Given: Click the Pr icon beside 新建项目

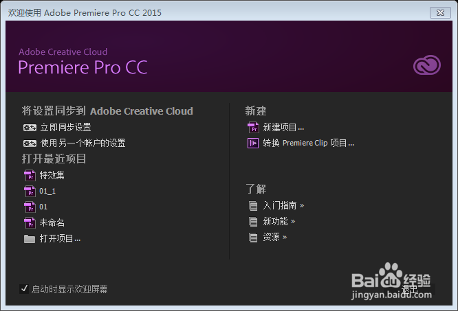Looking at the screenshot, I should tap(253, 128).
